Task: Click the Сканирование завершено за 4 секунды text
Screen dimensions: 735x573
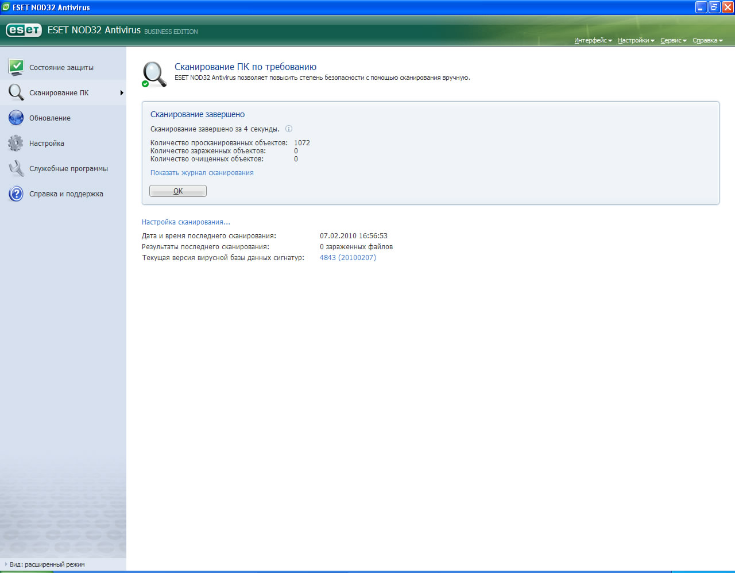Action: coord(215,129)
